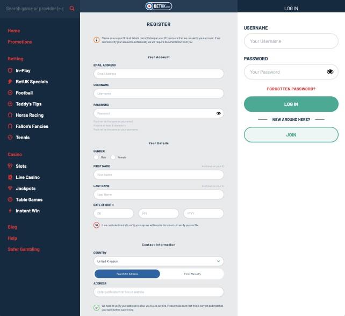The image size is (345, 316).
Task: Show password in the register form
Action: click(x=219, y=113)
